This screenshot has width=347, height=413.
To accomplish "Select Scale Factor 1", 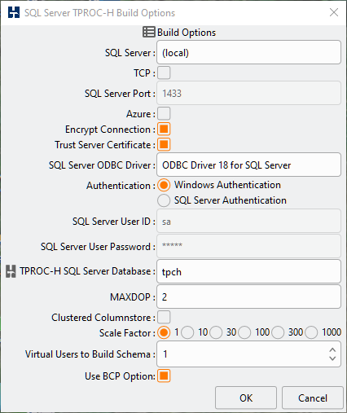I will coord(164,332).
